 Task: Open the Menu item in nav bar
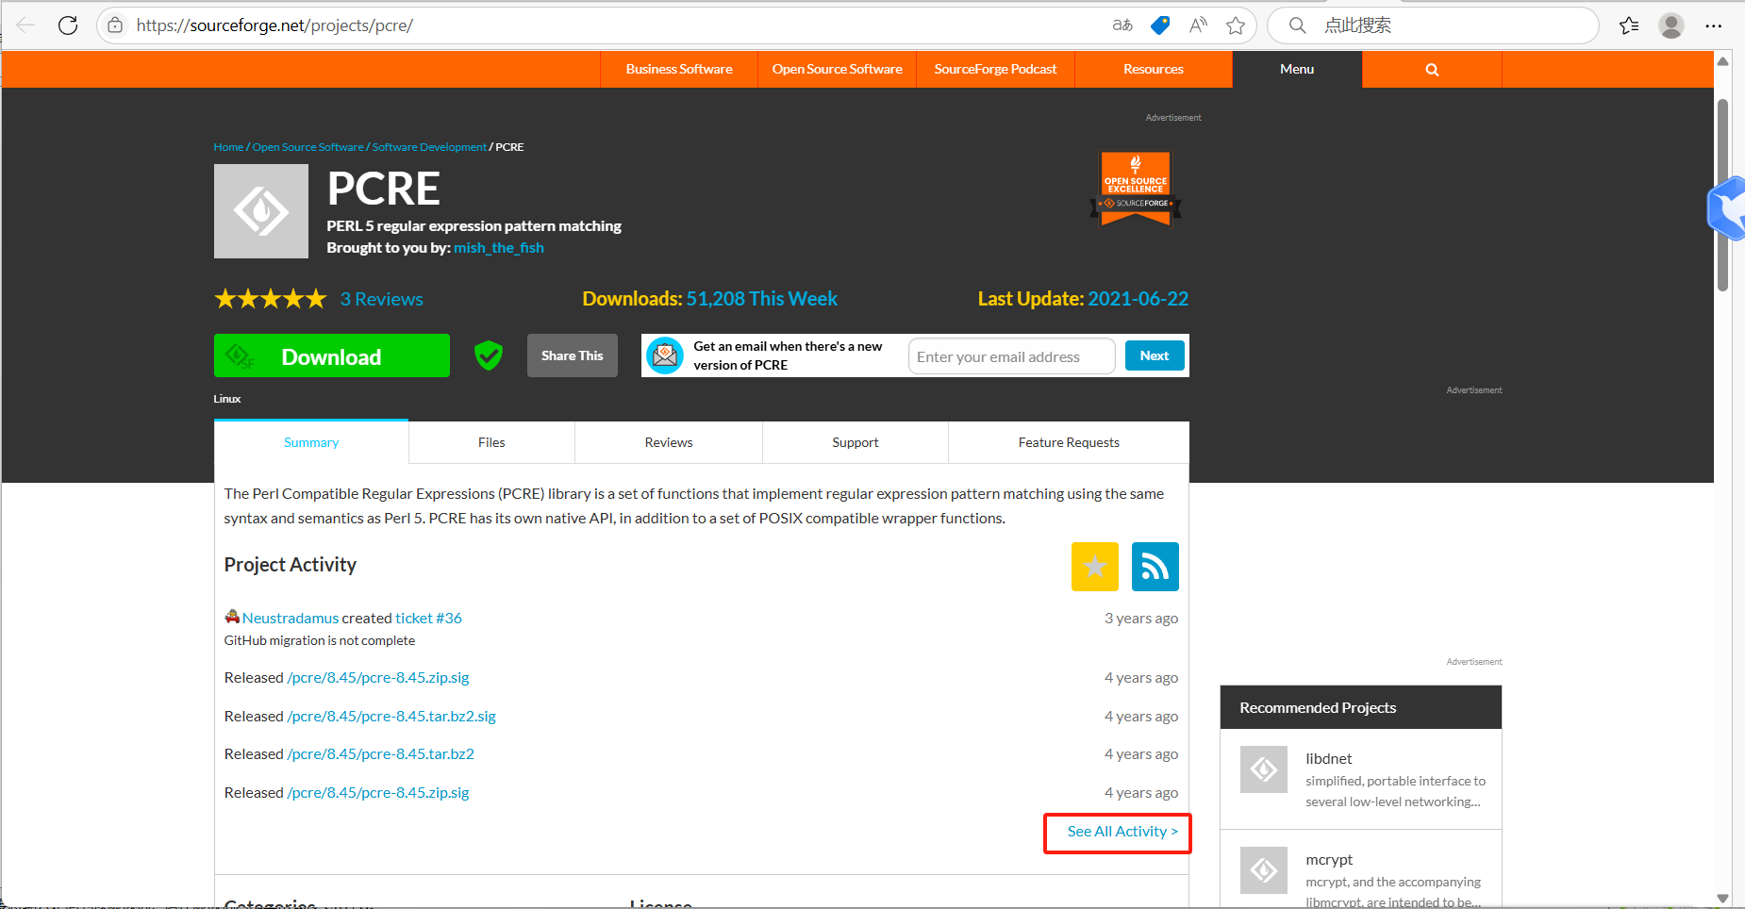(x=1297, y=69)
